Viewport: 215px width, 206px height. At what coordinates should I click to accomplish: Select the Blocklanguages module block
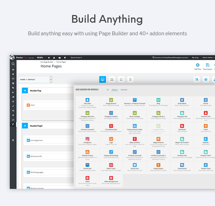pyautogui.click(x=49, y=172)
